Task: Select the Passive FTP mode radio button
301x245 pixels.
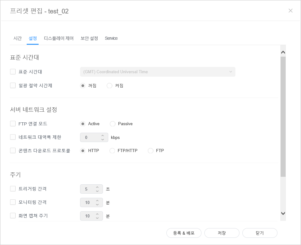Action: pyautogui.click(x=113, y=124)
